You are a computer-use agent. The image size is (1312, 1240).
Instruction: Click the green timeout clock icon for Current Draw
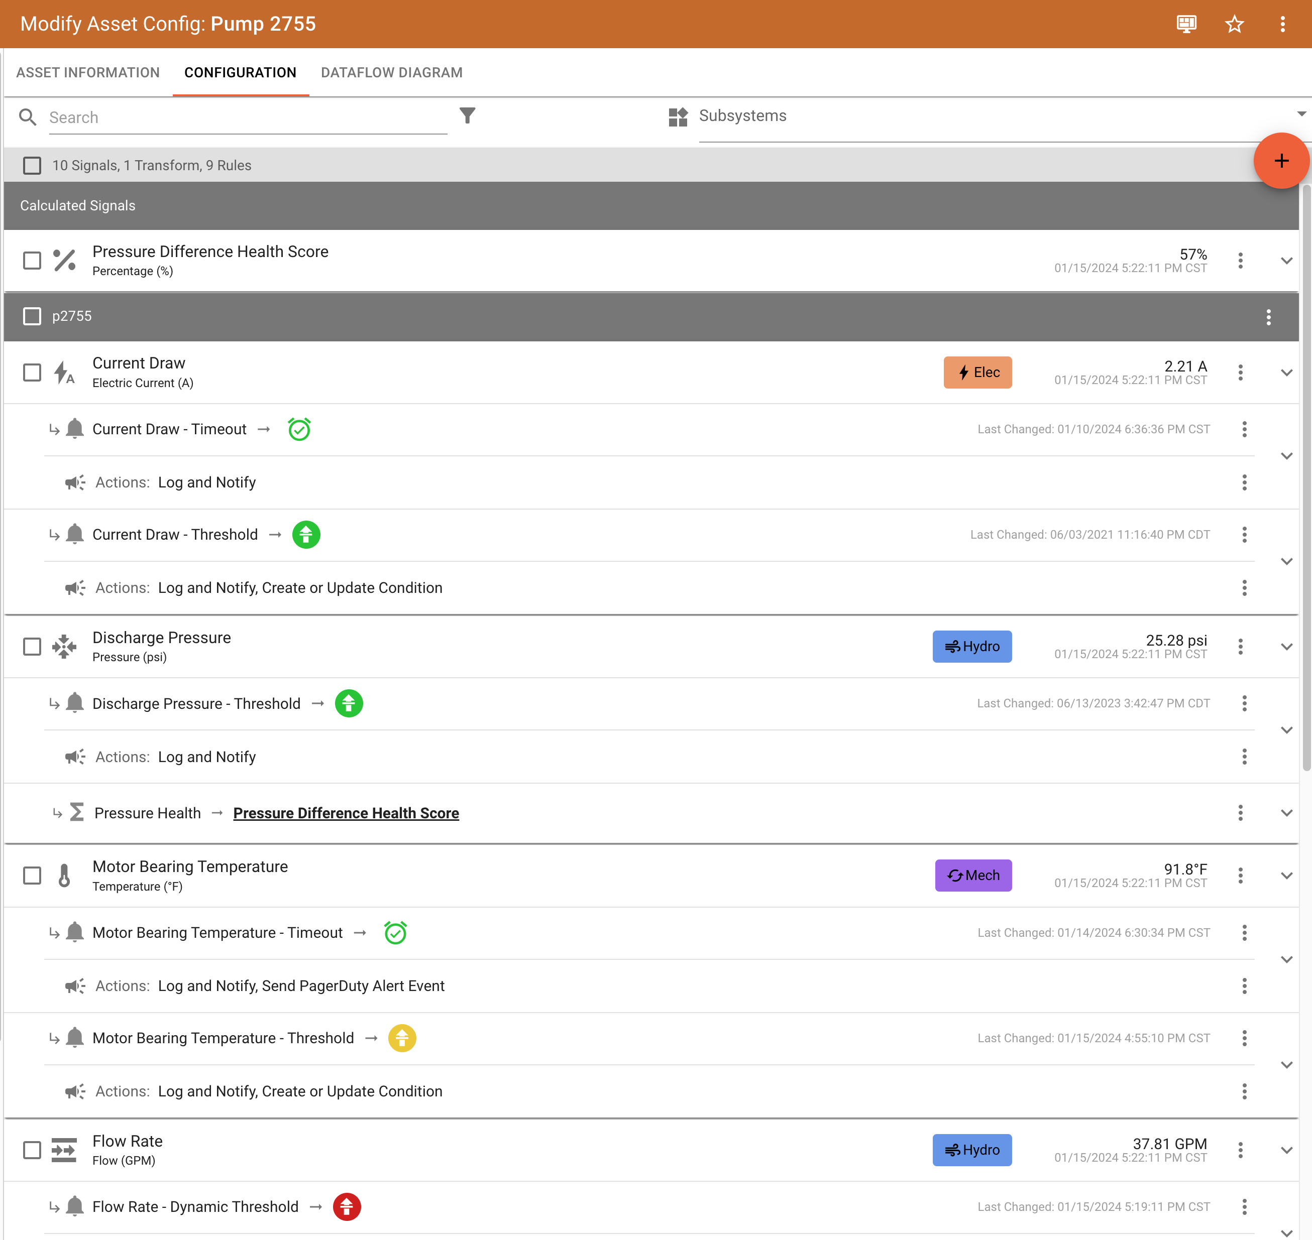[299, 429]
